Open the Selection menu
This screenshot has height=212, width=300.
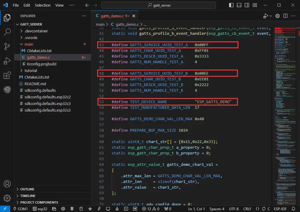[x=43, y=5]
